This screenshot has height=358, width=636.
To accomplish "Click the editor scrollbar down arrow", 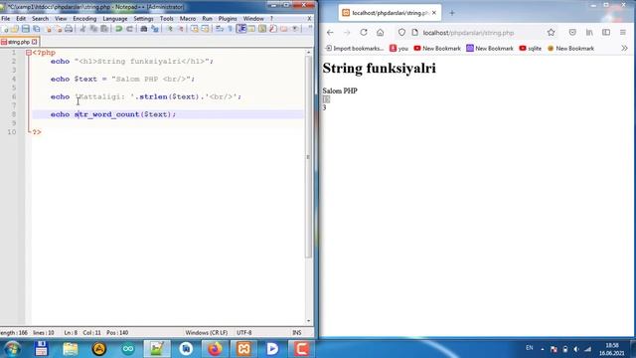I will tap(308, 321).
